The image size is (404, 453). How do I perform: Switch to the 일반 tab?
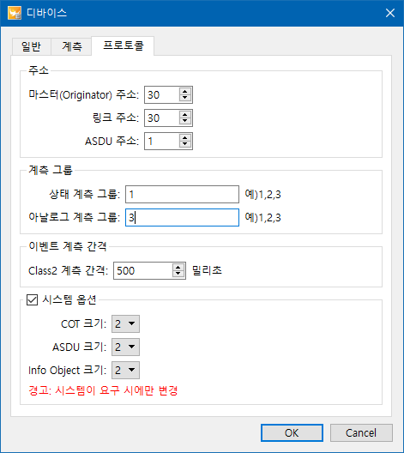32,46
